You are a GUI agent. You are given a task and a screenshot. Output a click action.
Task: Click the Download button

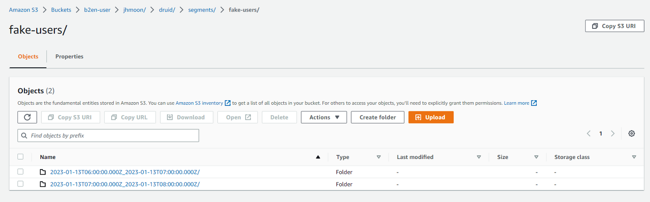(x=186, y=117)
